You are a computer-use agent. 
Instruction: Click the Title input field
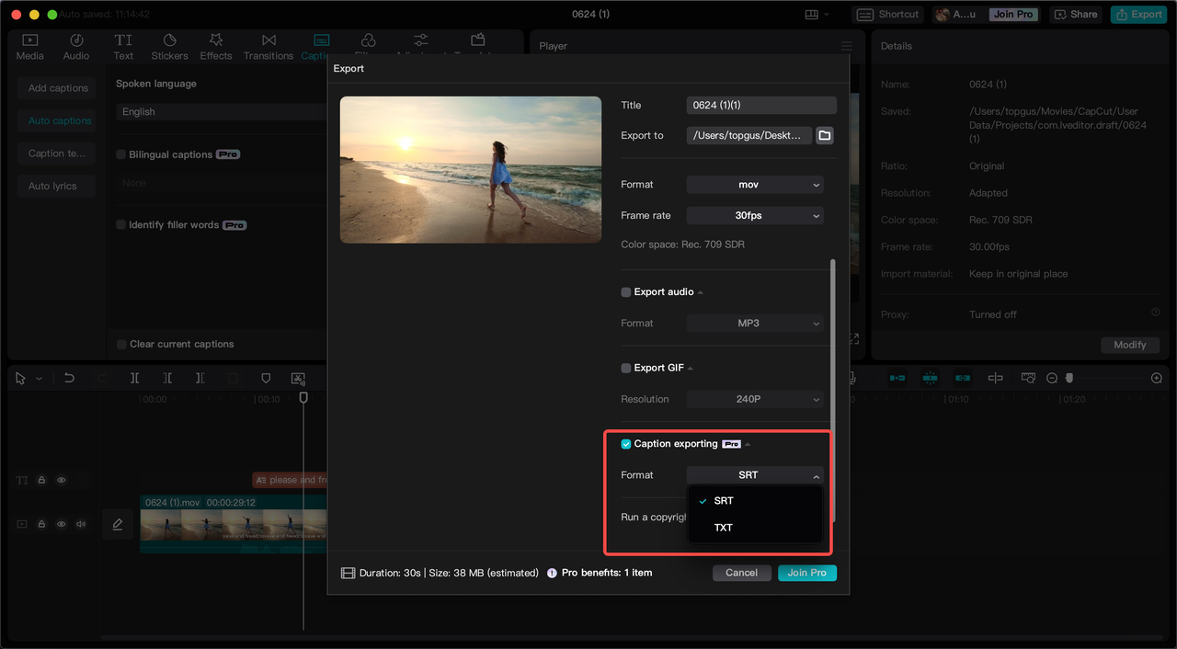pos(761,106)
